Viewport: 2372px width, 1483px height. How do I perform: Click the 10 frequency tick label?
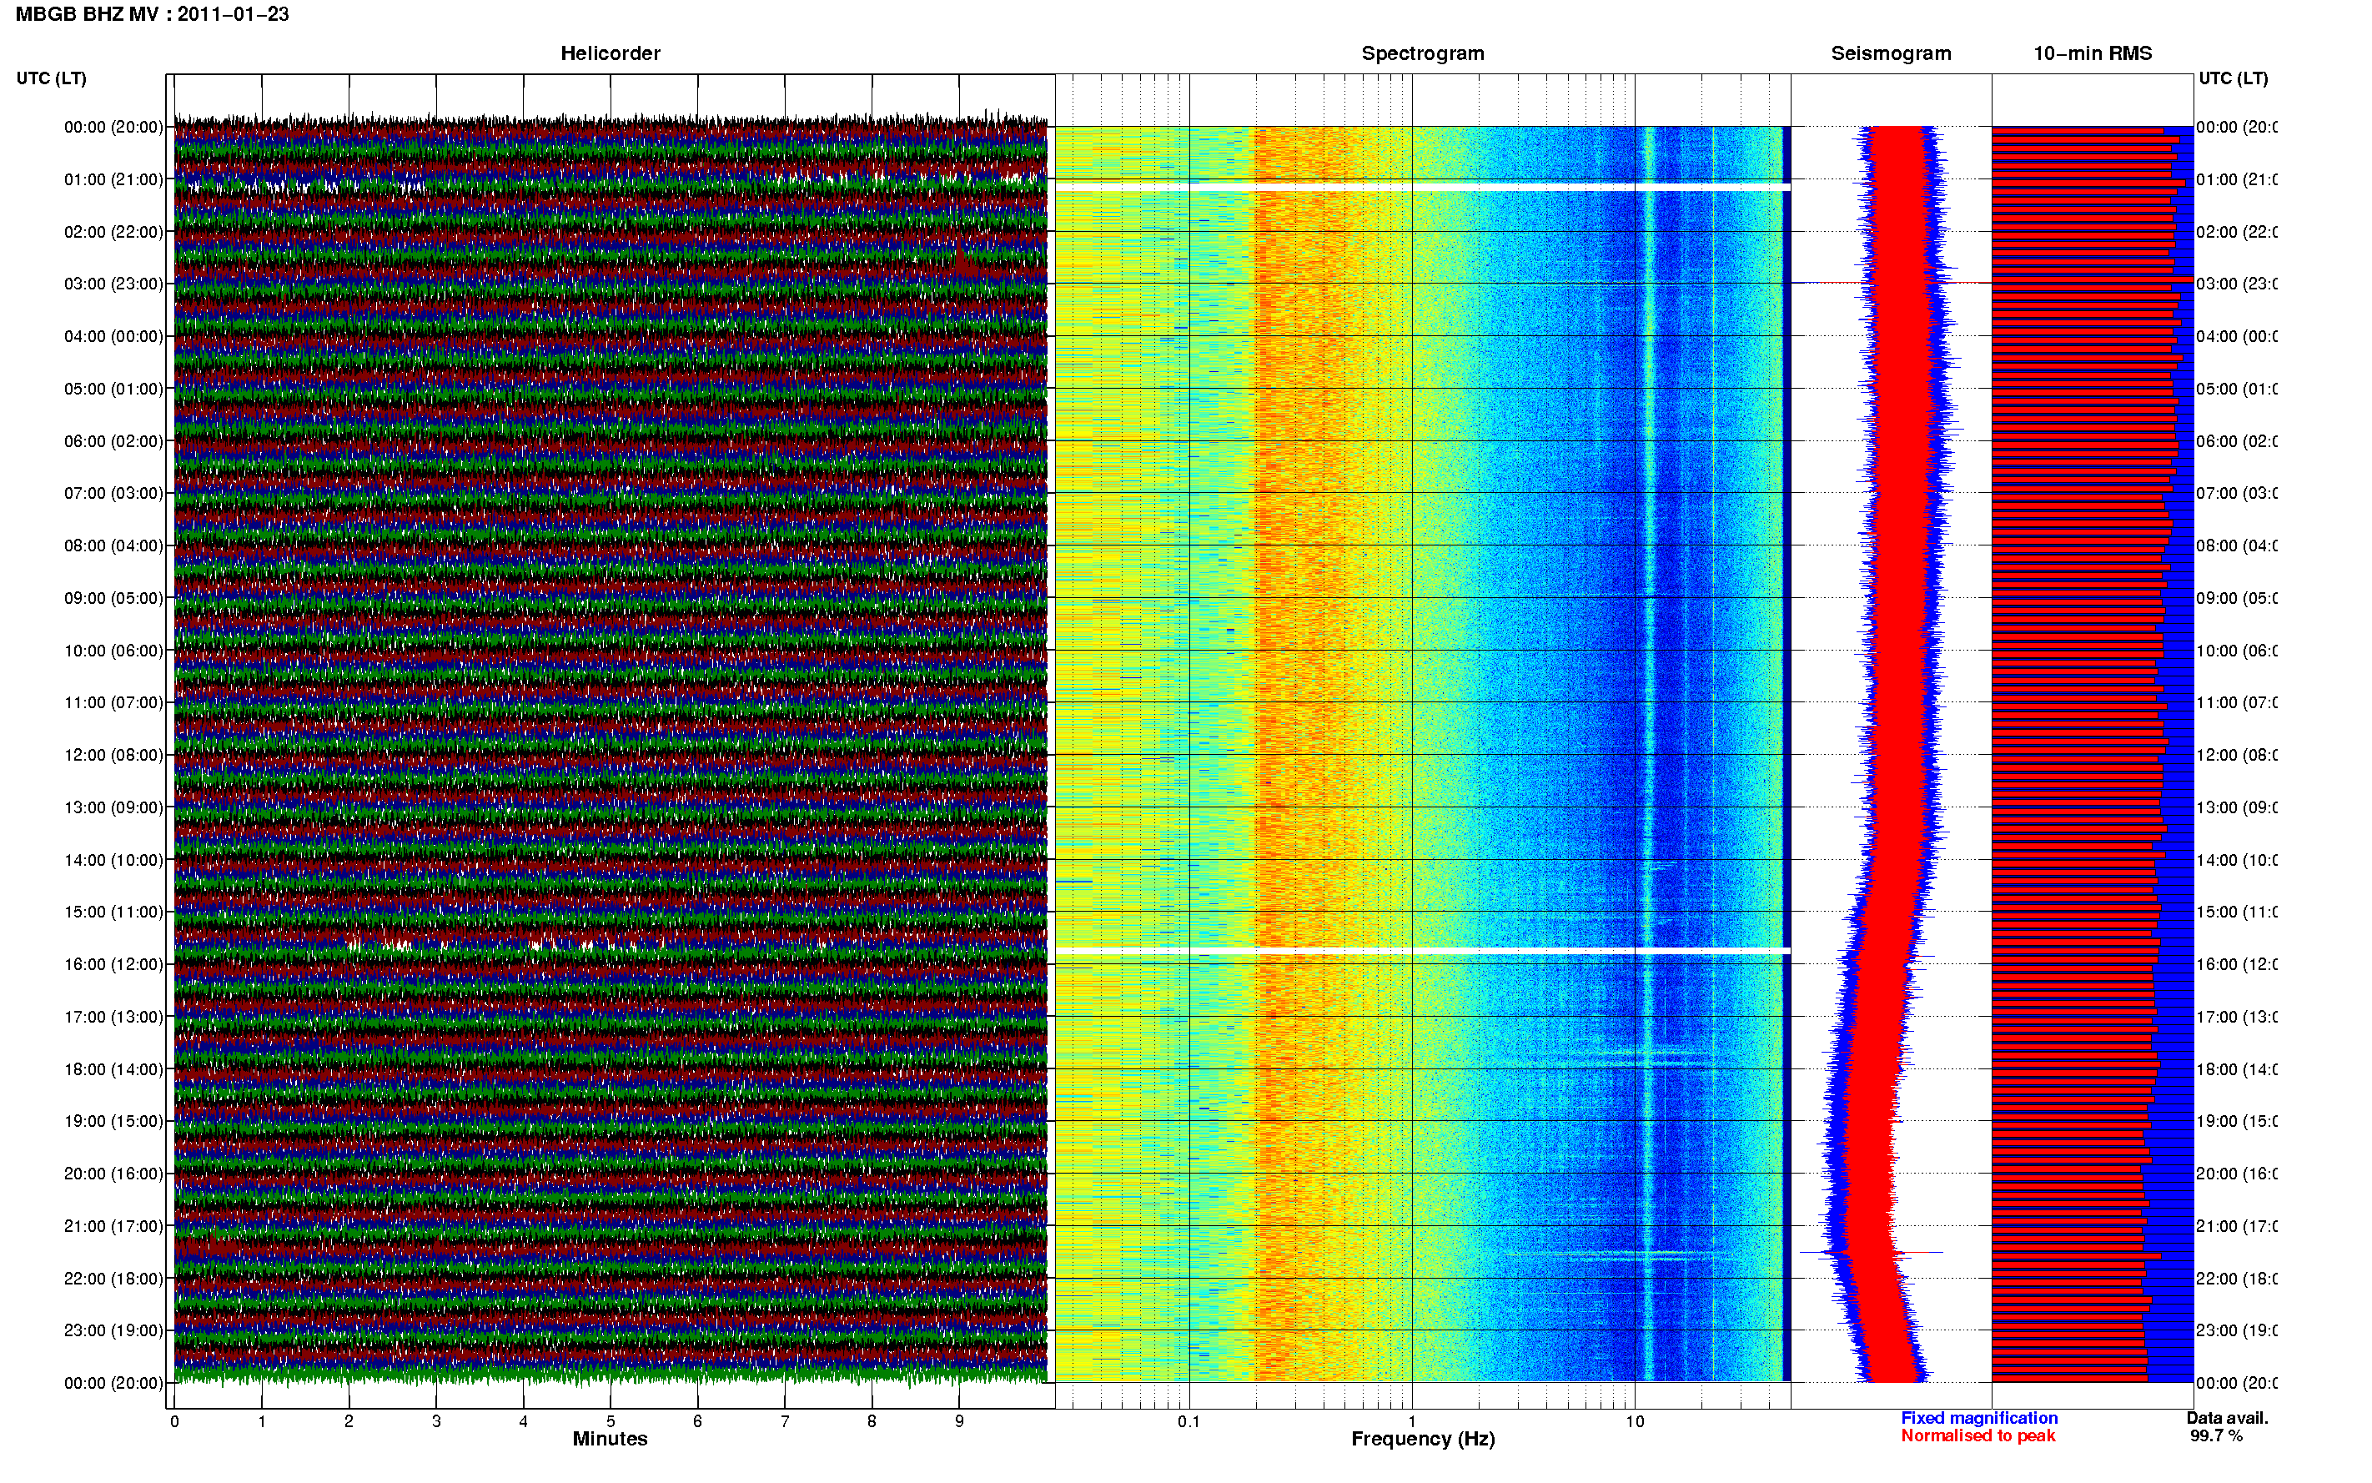click(x=1634, y=1421)
